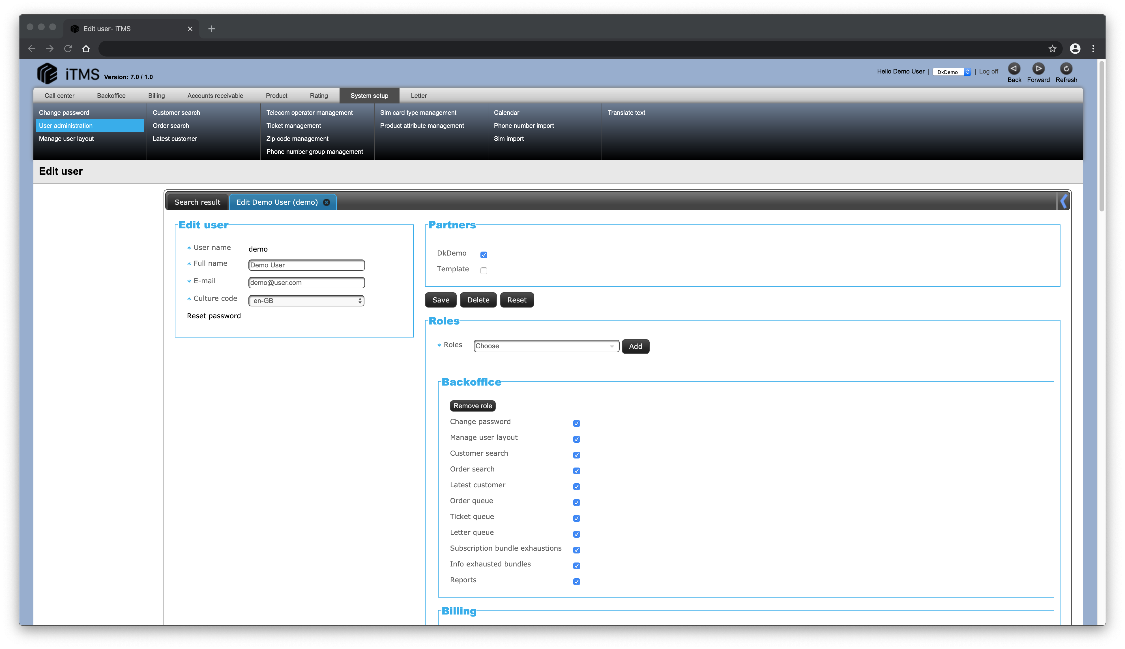
Task: Collapse the panel with blue chevron
Action: click(1063, 202)
